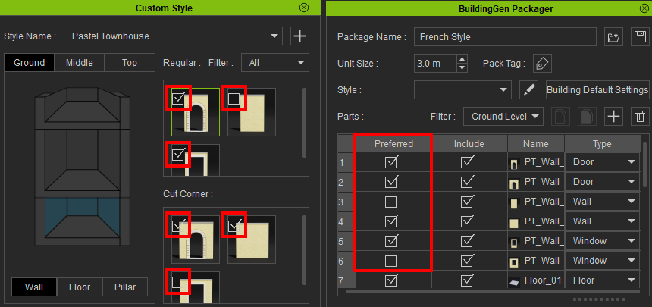
Task: Click the save package icon
Action: (641, 37)
